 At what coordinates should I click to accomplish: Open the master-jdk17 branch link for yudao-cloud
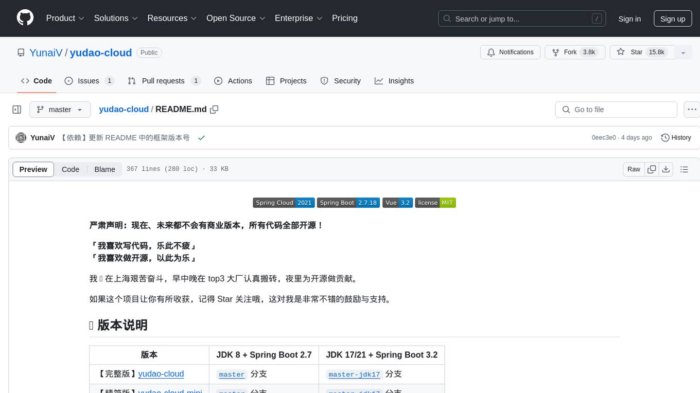coord(354,374)
